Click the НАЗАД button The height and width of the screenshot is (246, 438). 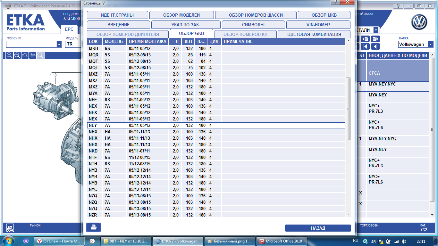[x=318, y=228]
